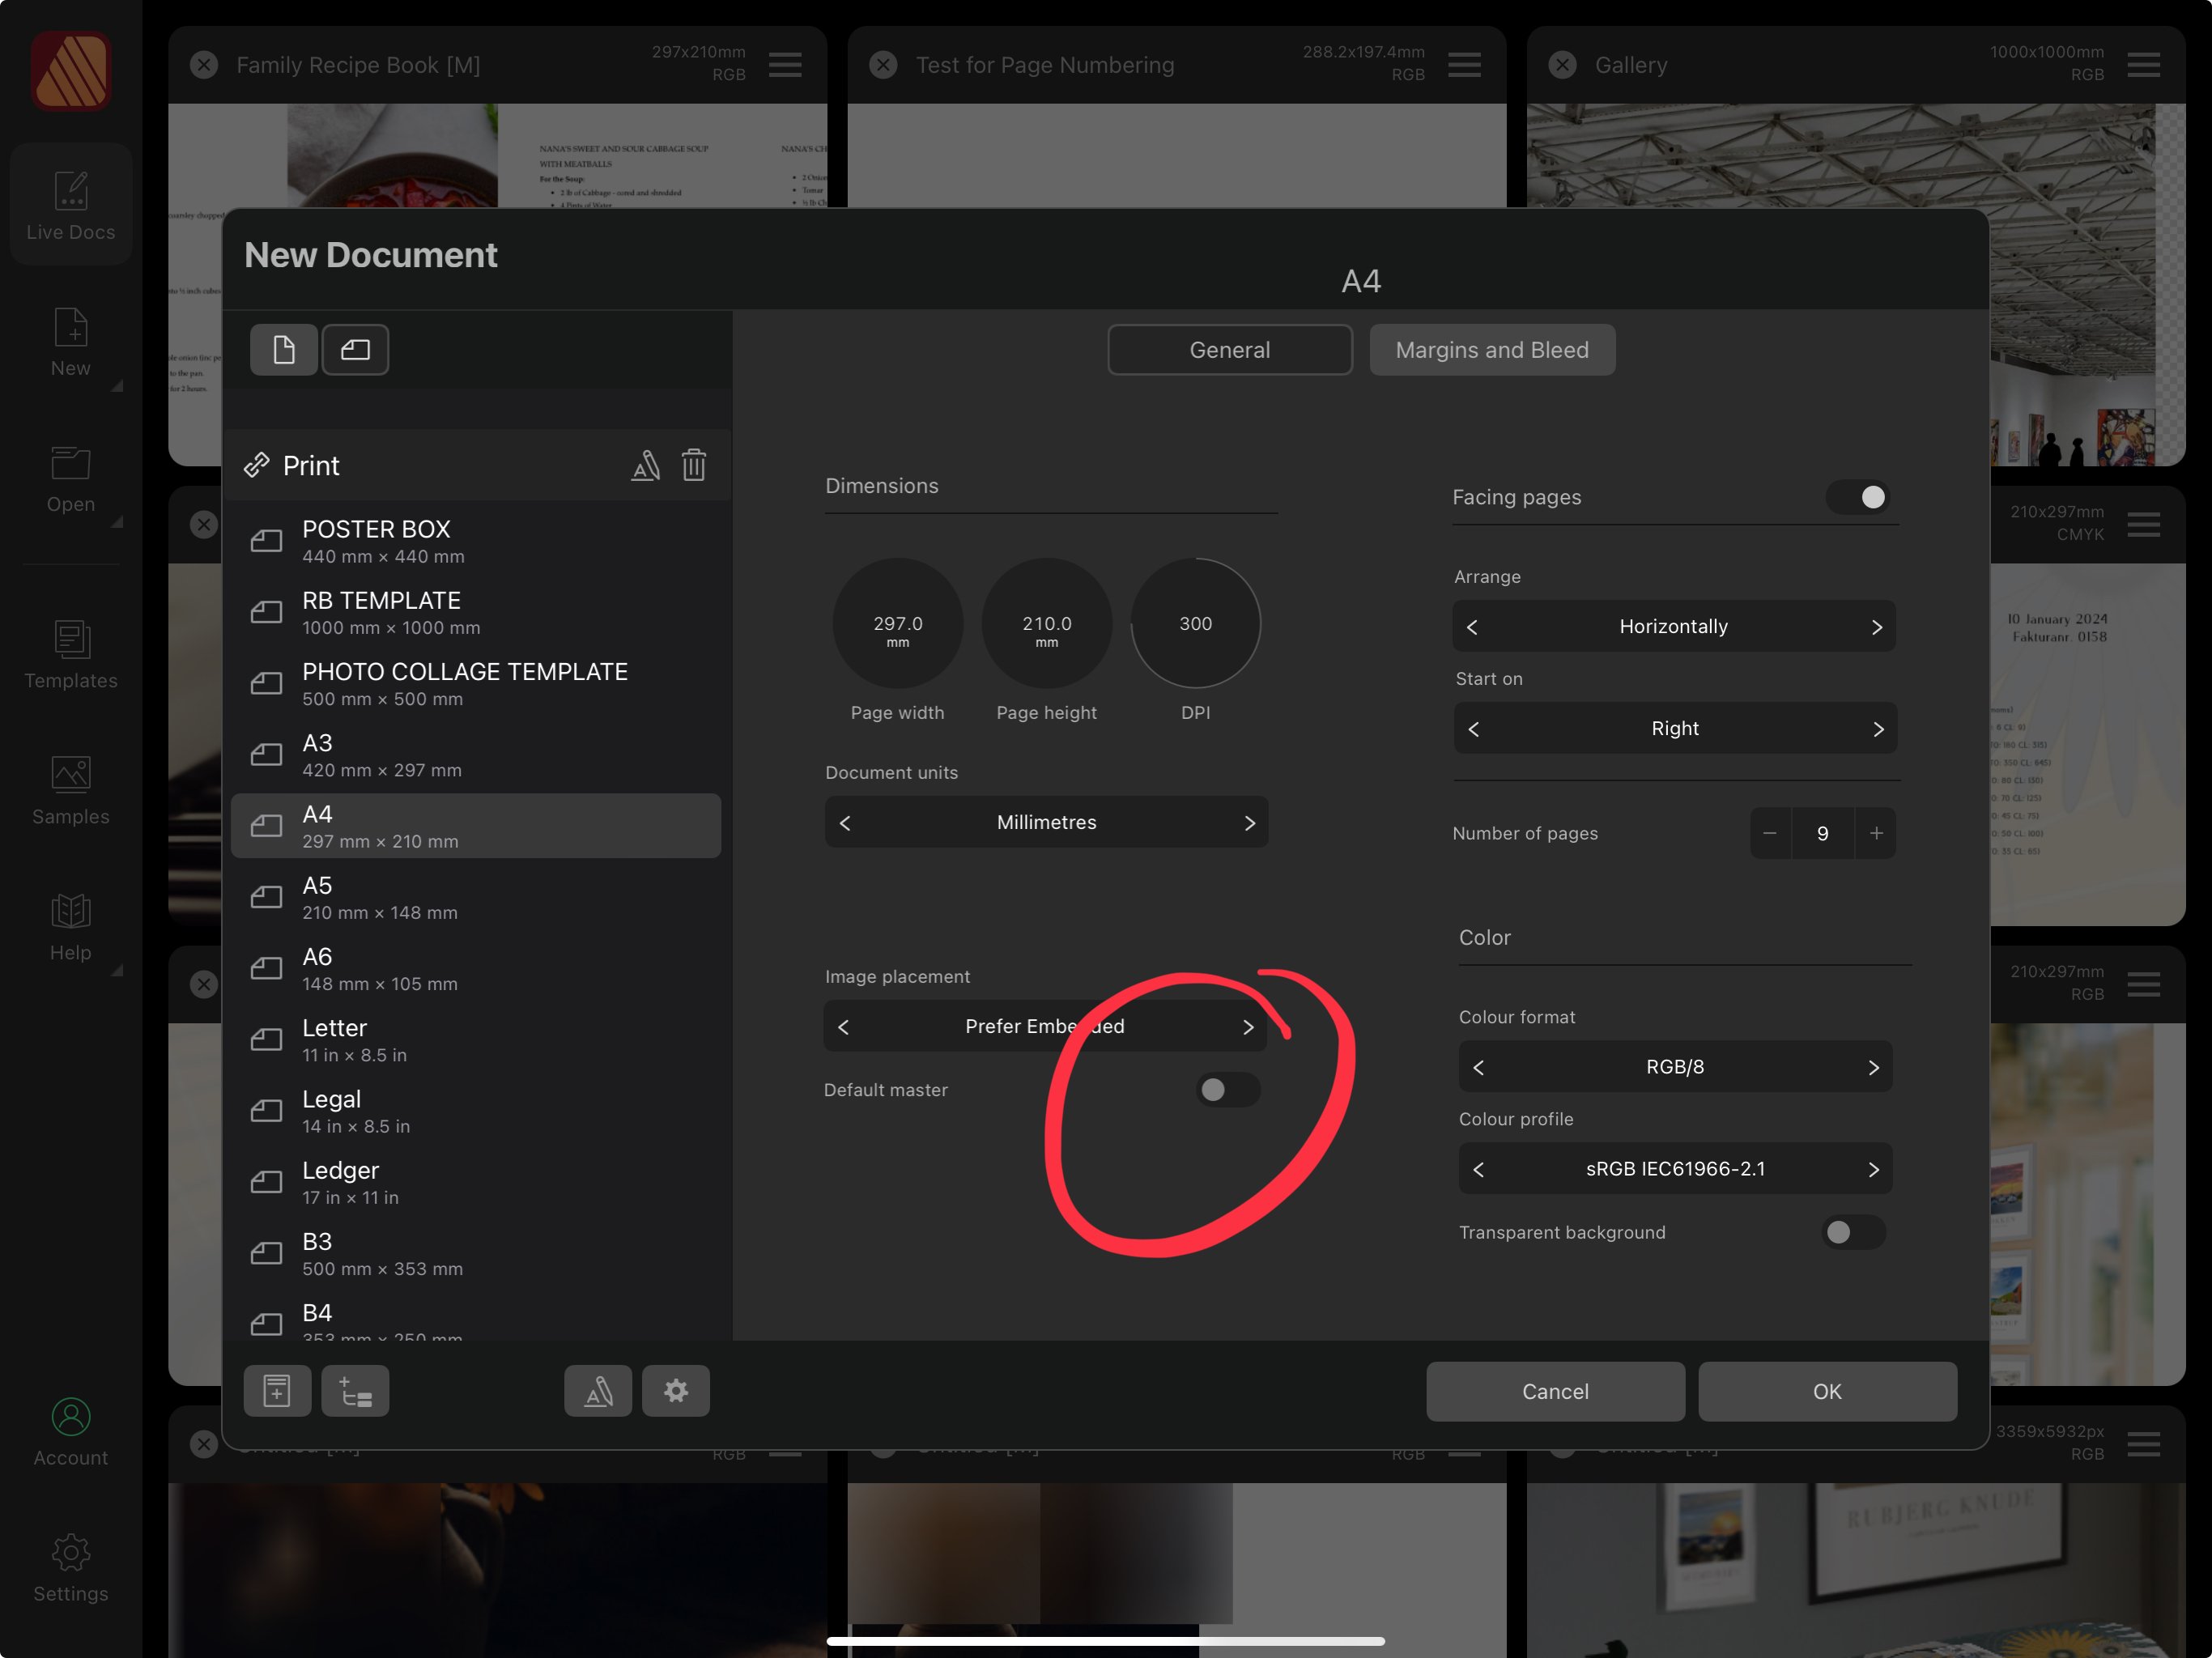Select the A5 page preset

pos(476,897)
